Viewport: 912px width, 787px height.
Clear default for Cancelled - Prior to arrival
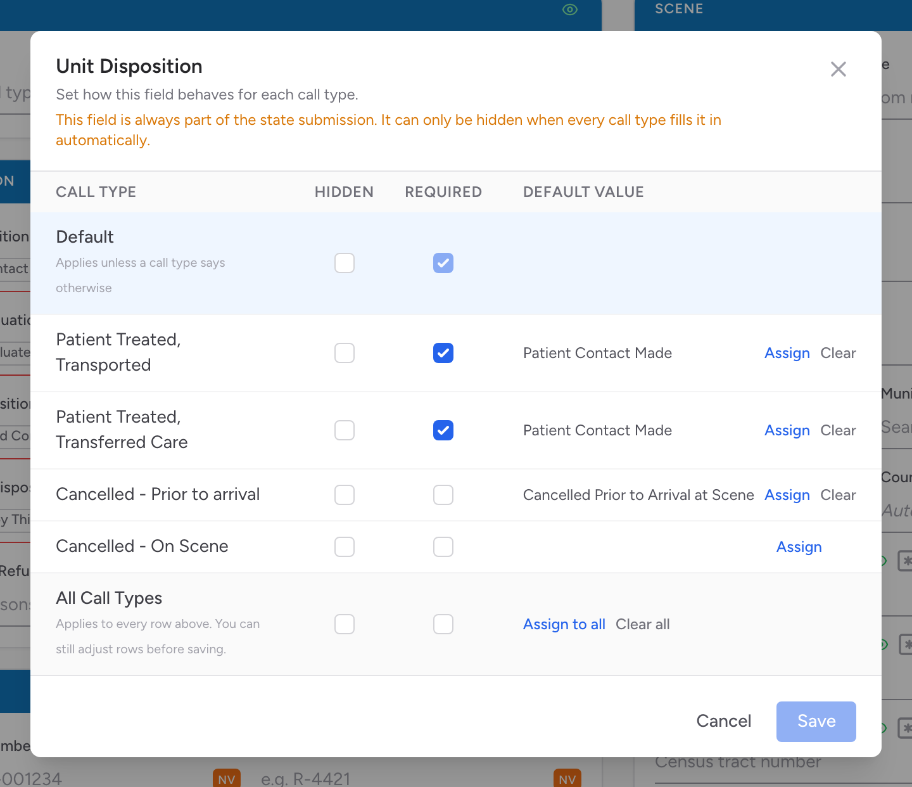pyautogui.click(x=838, y=495)
